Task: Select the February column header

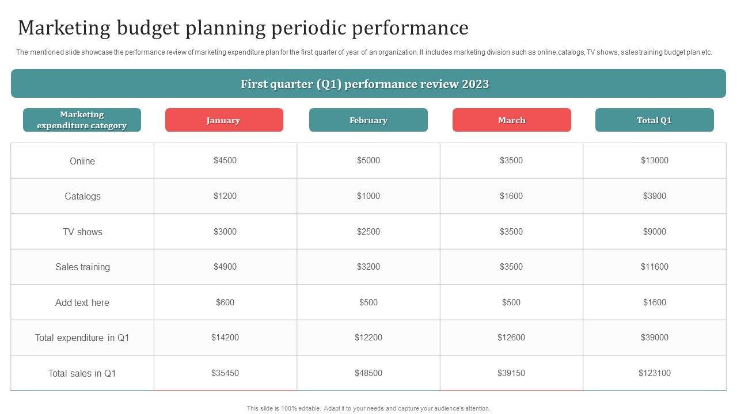Action: 368,120
